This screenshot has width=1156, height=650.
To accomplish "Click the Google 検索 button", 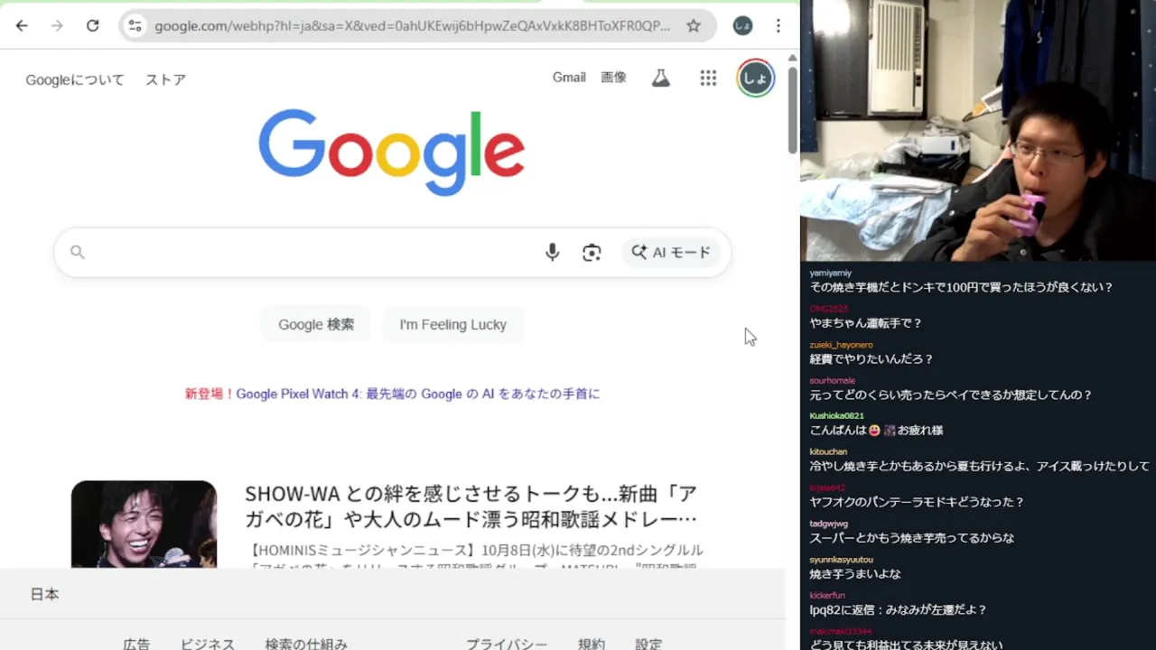I will click(316, 324).
